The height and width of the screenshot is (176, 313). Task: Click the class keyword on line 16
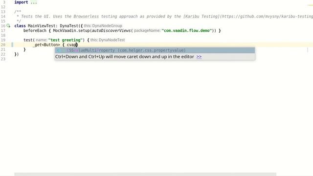pyautogui.click(x=20, y=26)
